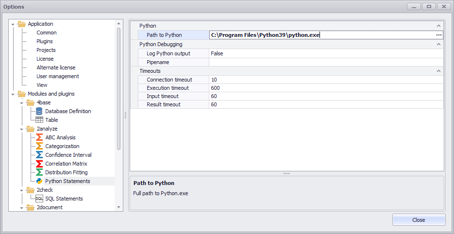Screen dimensions: 454x234
Task: Click the 2document folder icon
Action: (31, 207)
